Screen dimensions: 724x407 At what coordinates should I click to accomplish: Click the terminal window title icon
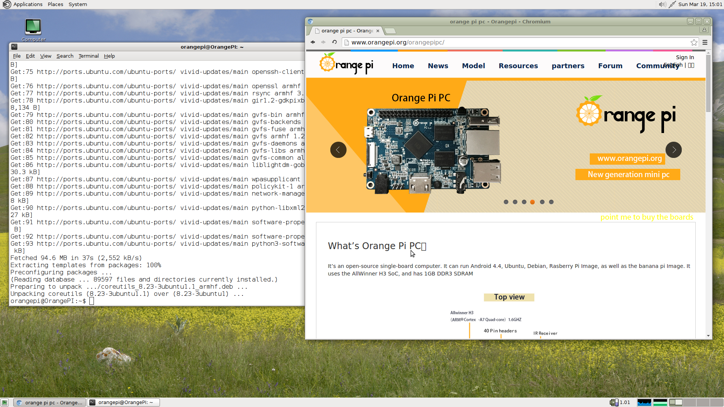point(14,47)
